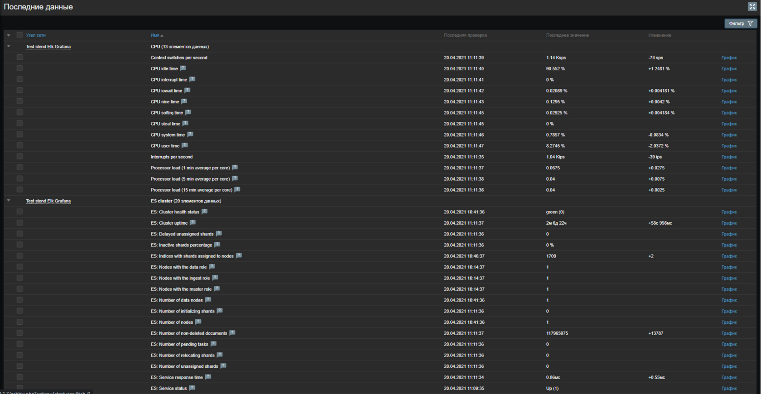Click help icon for ES: Nodes with the data role

212,267
